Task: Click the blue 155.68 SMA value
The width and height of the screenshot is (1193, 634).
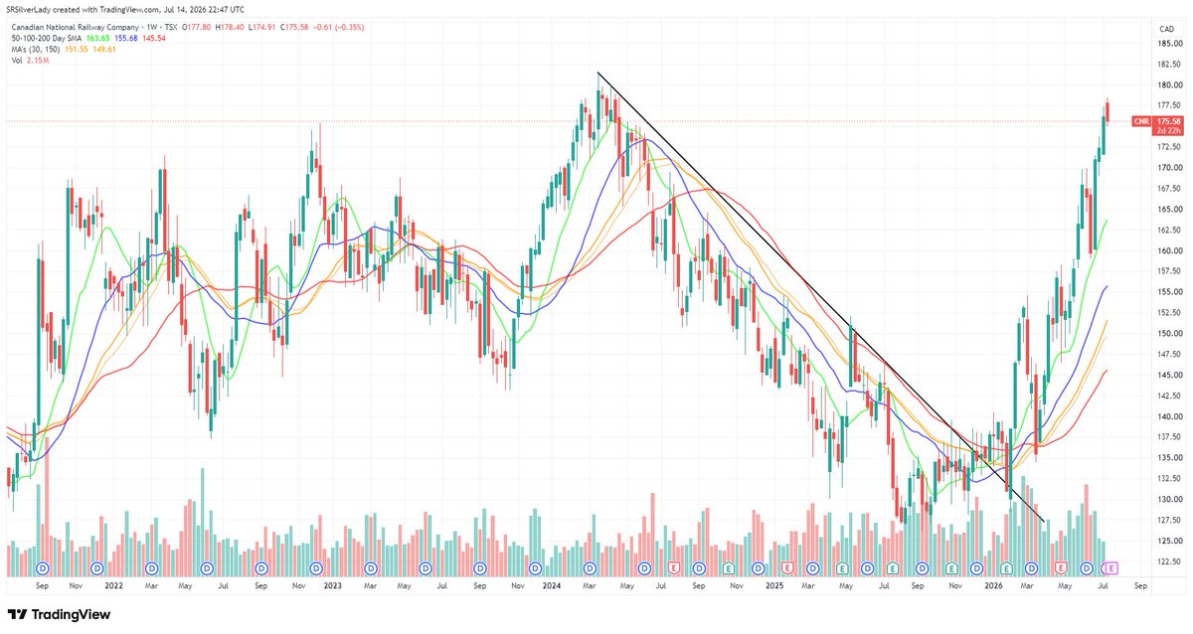Action: pos(128,38)
